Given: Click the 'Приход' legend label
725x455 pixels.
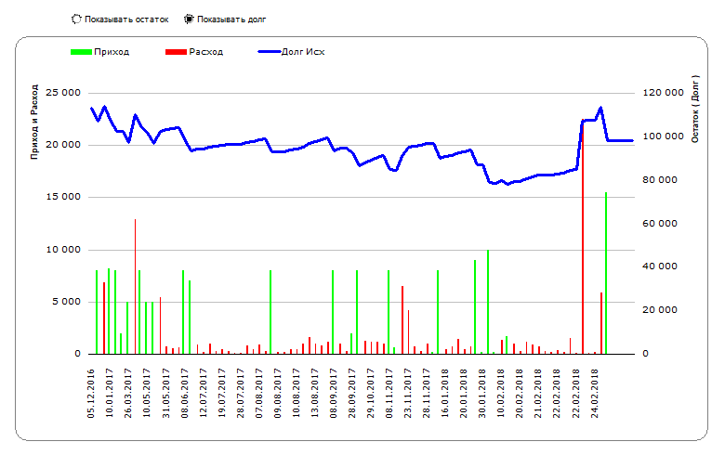Looking at the screenshot, I should (112, 52).
